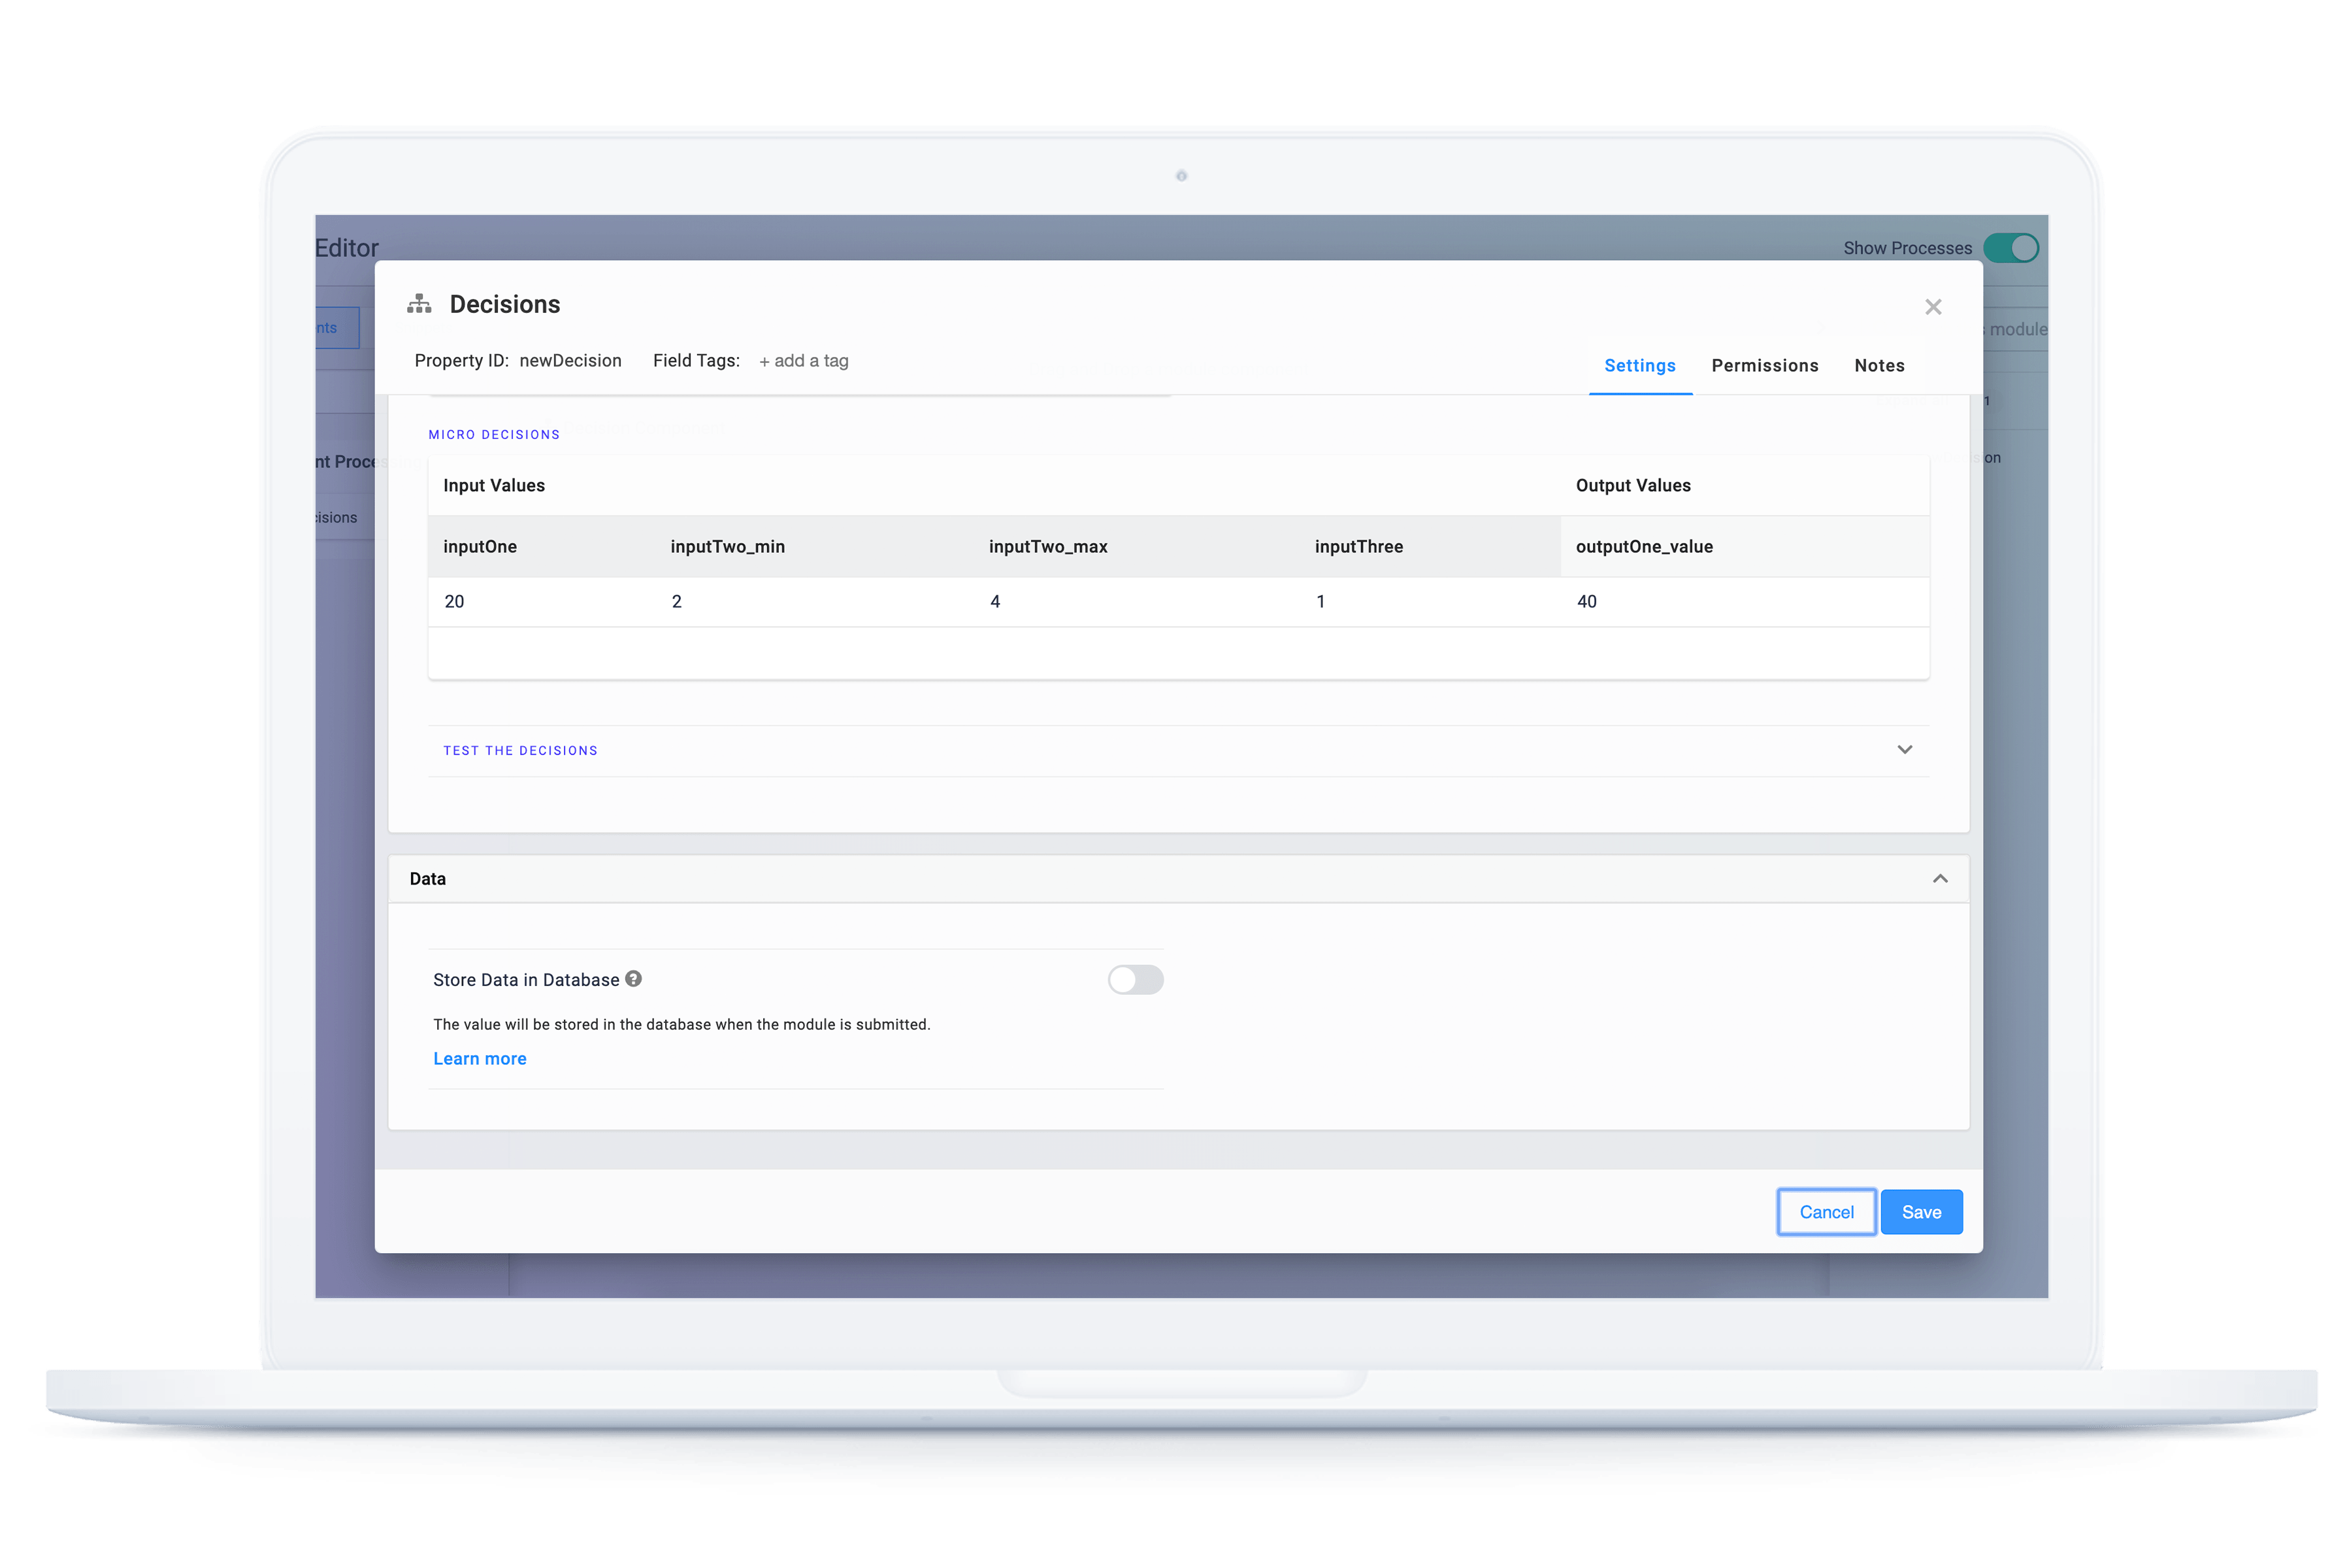Screen dimensions: 2347x1568
Task: Click the Property ID newDecision value
Action: 570,361
